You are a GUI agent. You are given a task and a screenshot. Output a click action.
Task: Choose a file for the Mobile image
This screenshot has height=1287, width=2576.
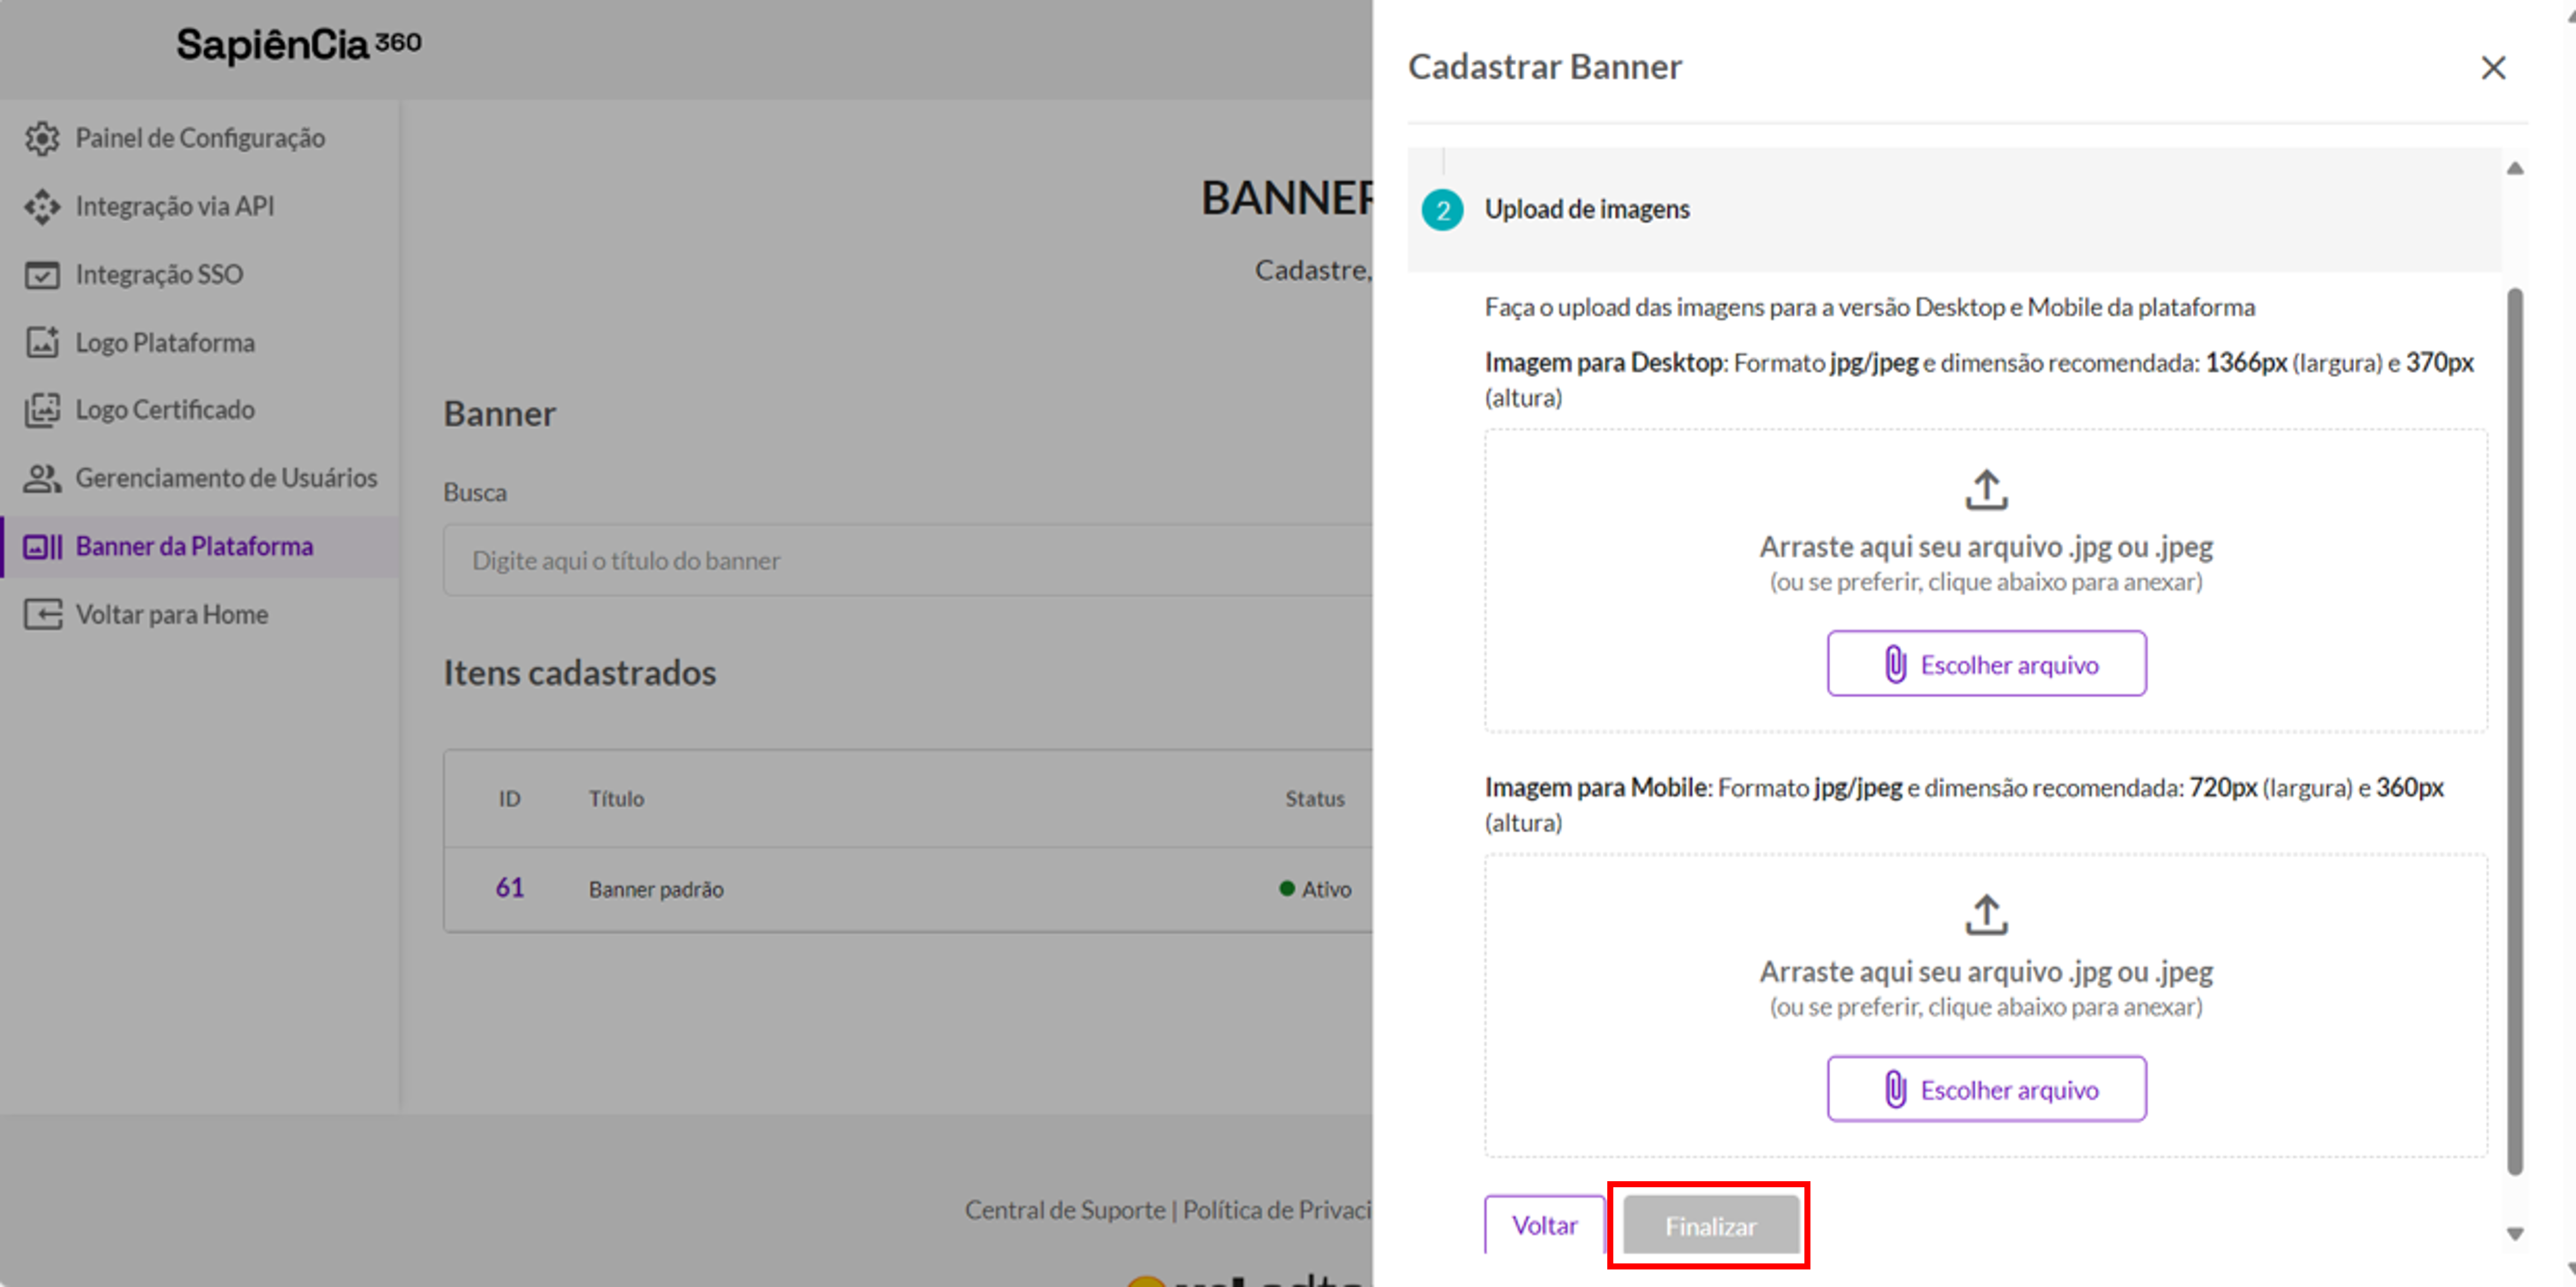pos(1986,1089)
